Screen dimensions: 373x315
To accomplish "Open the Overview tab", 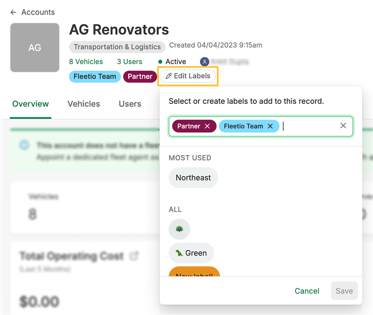I will click(31, 104).
